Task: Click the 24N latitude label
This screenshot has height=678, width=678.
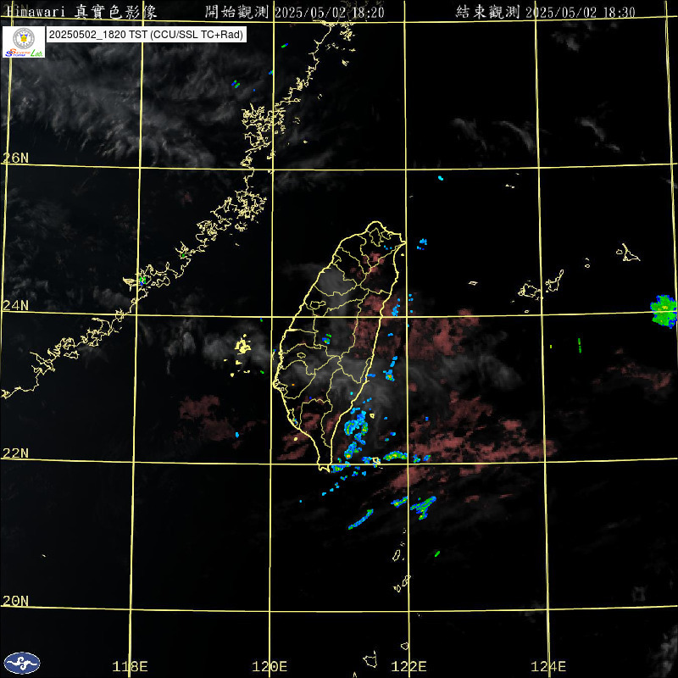Action: [15, 305]
